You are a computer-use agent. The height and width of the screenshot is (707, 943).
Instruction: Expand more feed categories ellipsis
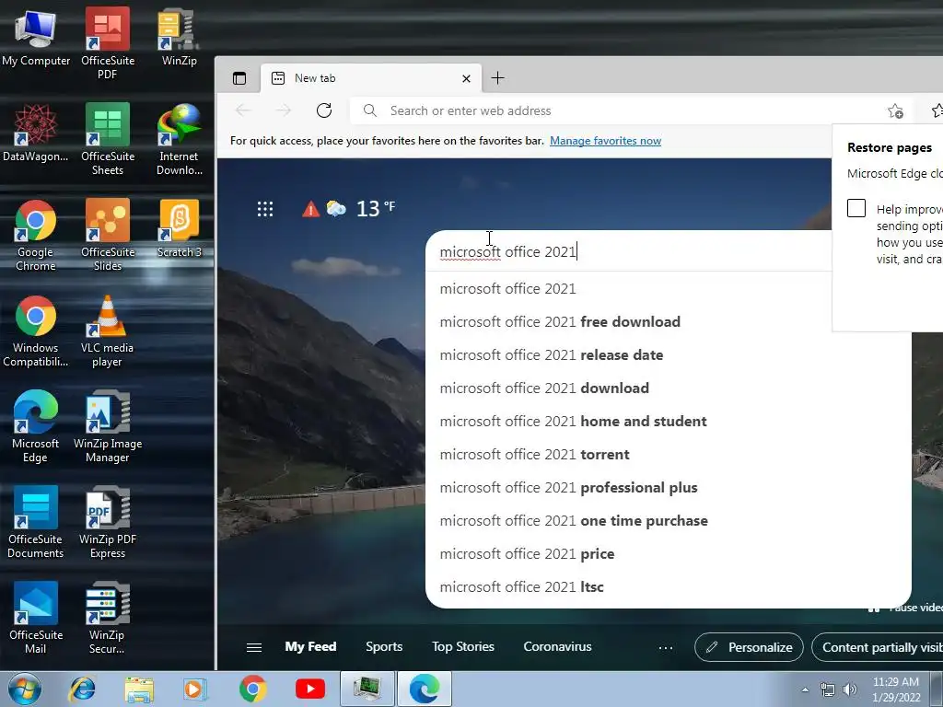666,648
